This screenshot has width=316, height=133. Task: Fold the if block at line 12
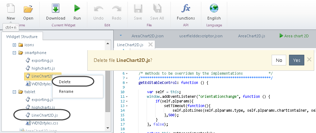pos(127,101)
